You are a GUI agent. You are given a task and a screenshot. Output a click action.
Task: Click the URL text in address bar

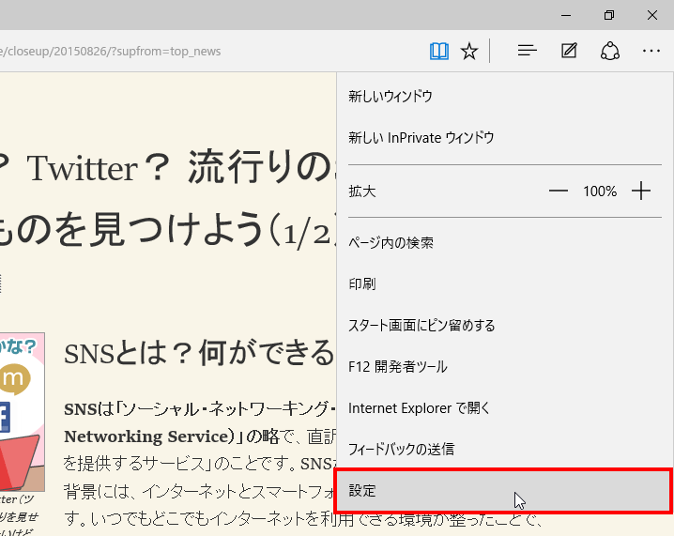click(113, 51)
